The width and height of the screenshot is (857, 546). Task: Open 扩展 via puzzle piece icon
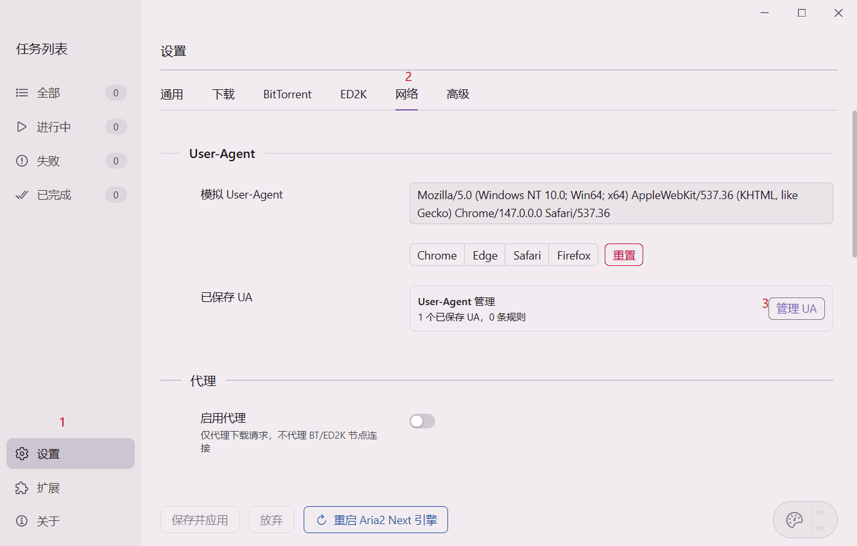22,488
